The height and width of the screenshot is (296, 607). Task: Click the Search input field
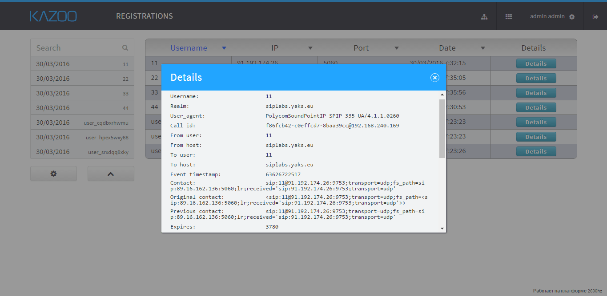[76, 48]
